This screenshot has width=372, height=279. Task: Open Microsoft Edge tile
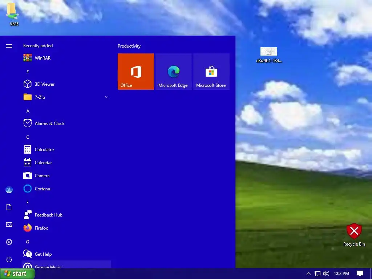(x=174, y=72)
